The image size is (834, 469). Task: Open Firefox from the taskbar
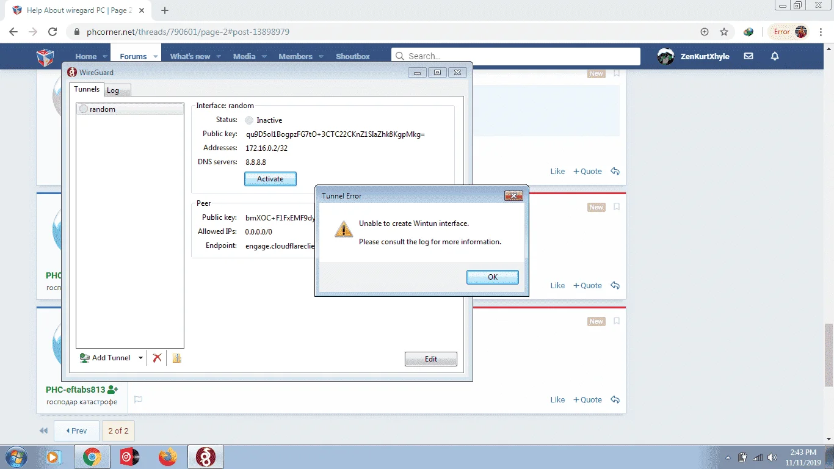click(167, 457)
